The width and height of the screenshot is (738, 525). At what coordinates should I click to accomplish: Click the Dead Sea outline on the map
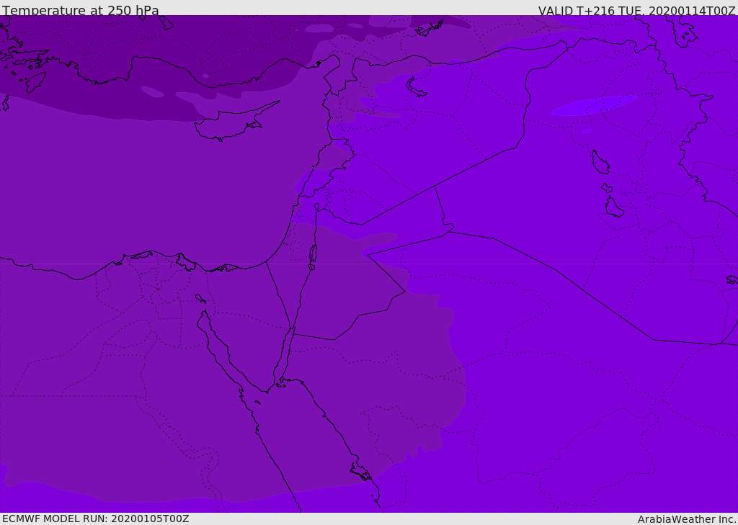click(313, 257)
